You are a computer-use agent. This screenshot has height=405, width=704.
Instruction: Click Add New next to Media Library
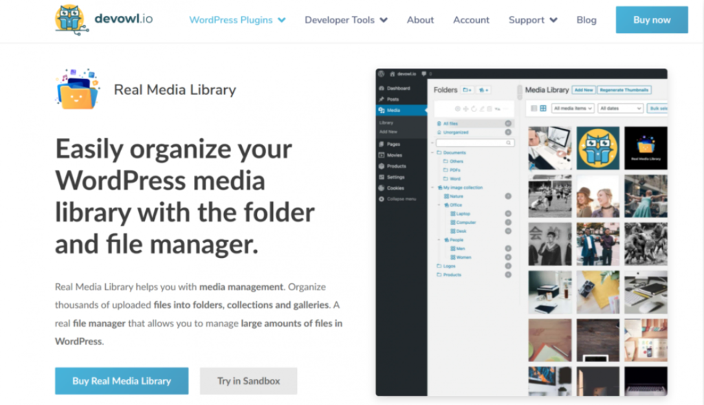coord(584,90)
